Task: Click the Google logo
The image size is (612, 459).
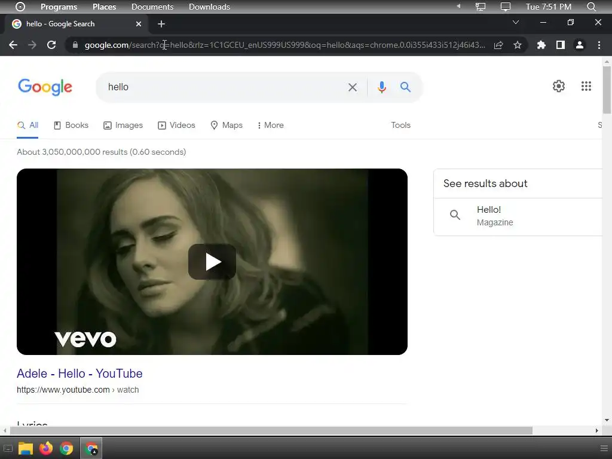Action: 45,87
